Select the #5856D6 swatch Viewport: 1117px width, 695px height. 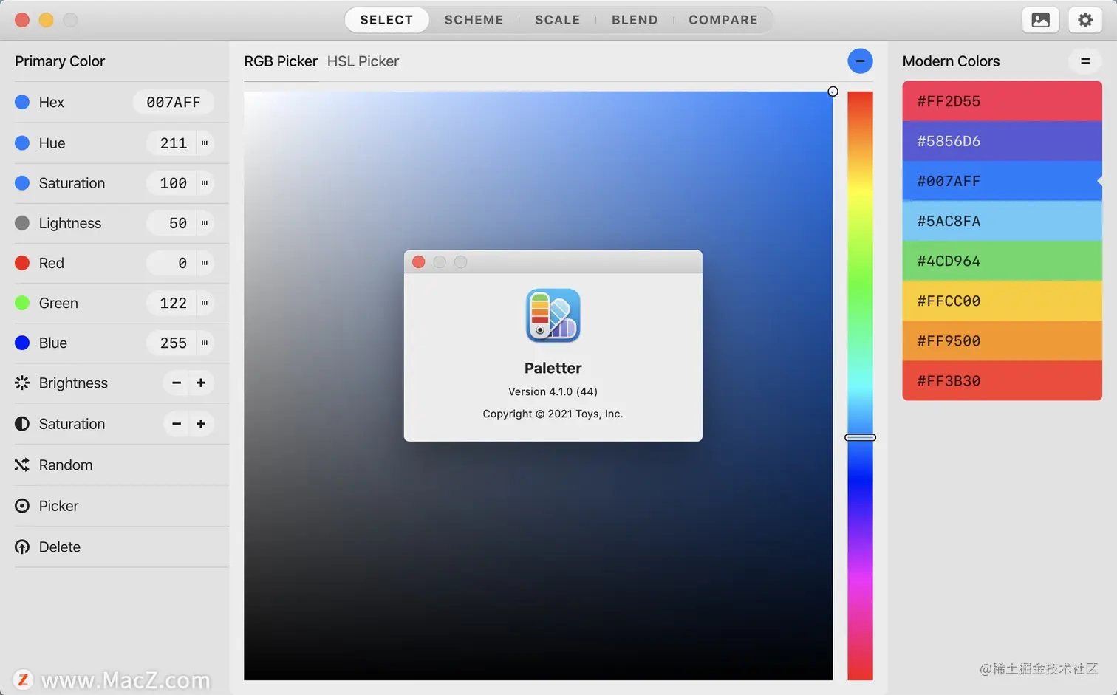tap(1002, 141)
